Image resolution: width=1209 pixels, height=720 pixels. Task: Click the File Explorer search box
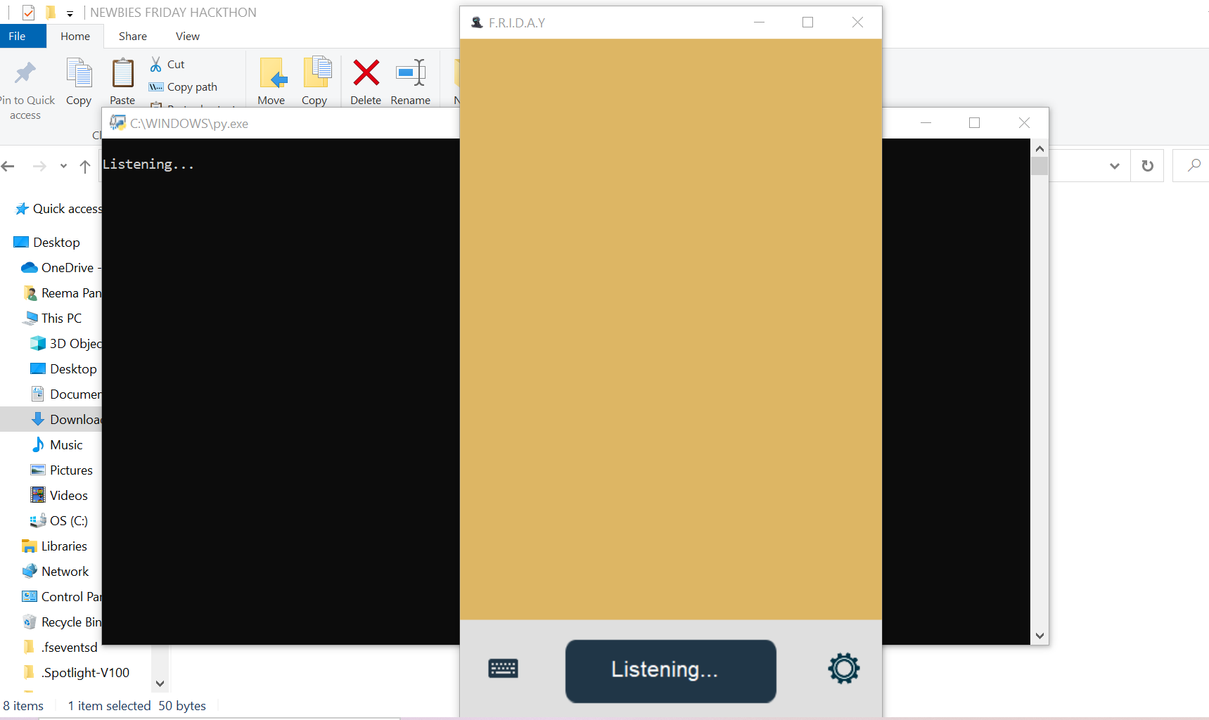(1191, 166)
